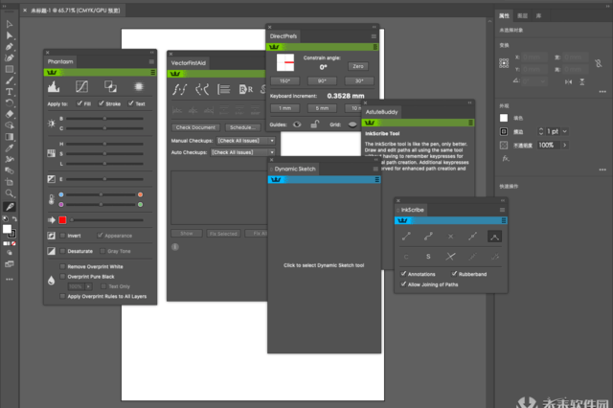
Task: Select the VectorFirstAid panel tab
Action: [189, 63]
